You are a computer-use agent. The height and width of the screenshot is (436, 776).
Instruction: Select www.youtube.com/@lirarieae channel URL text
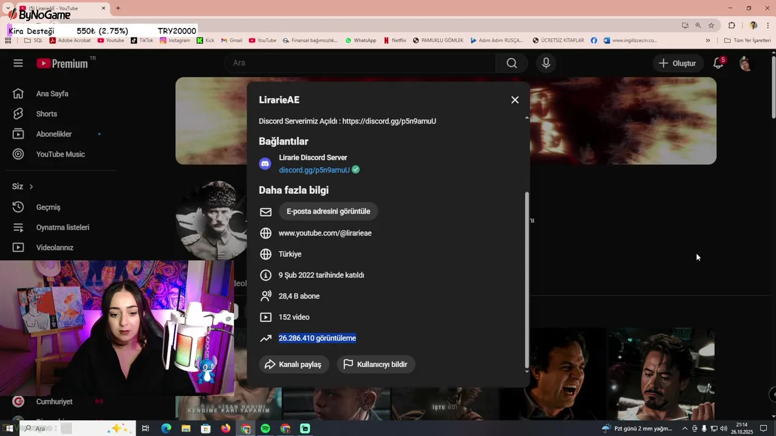tap(325, 233)
